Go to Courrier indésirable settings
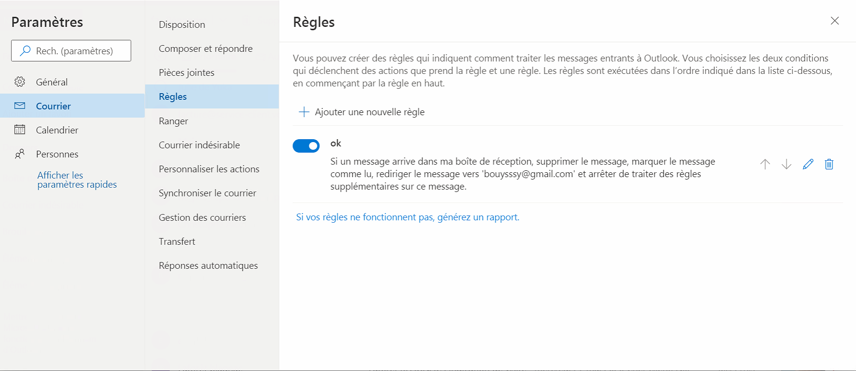 [x=199, y=145]
